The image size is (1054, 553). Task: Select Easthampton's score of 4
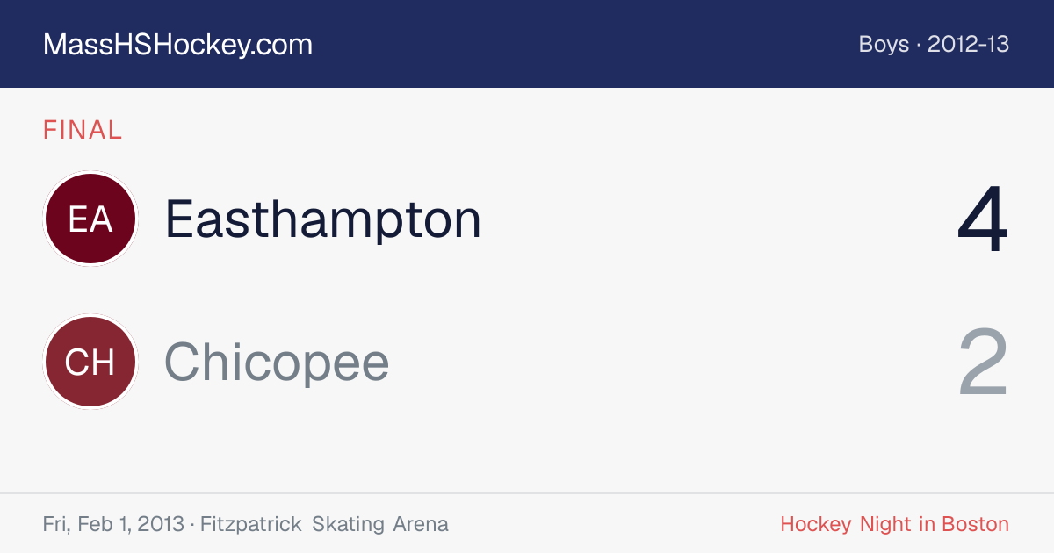click(x=983, y=220)
